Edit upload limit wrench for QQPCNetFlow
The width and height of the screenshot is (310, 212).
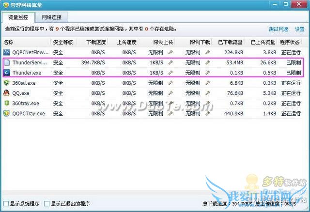pos(170,52)
